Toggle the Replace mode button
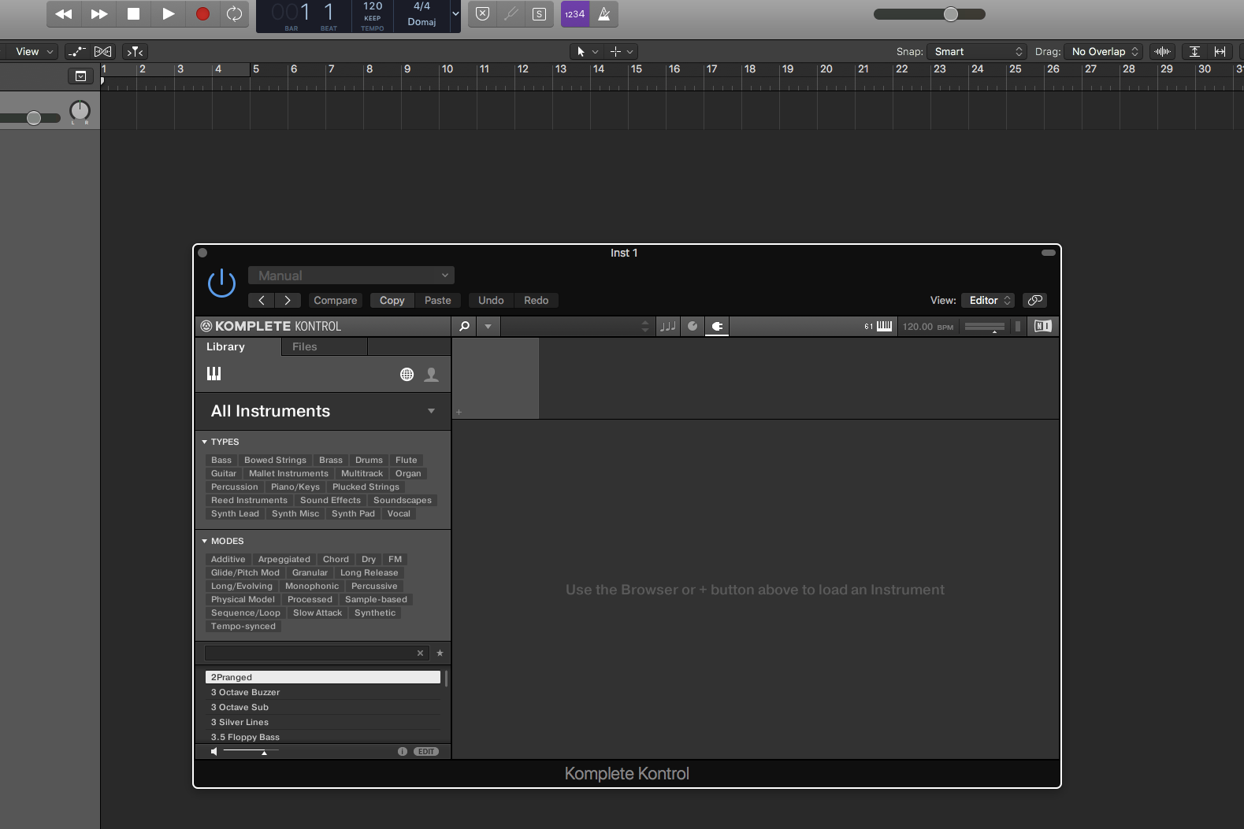The image size is (1244, 829). (483, 14)
